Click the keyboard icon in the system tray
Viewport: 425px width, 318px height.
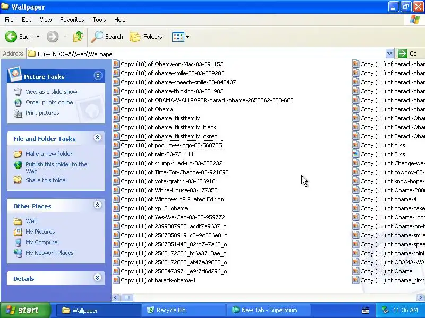[x=365, y=311]
